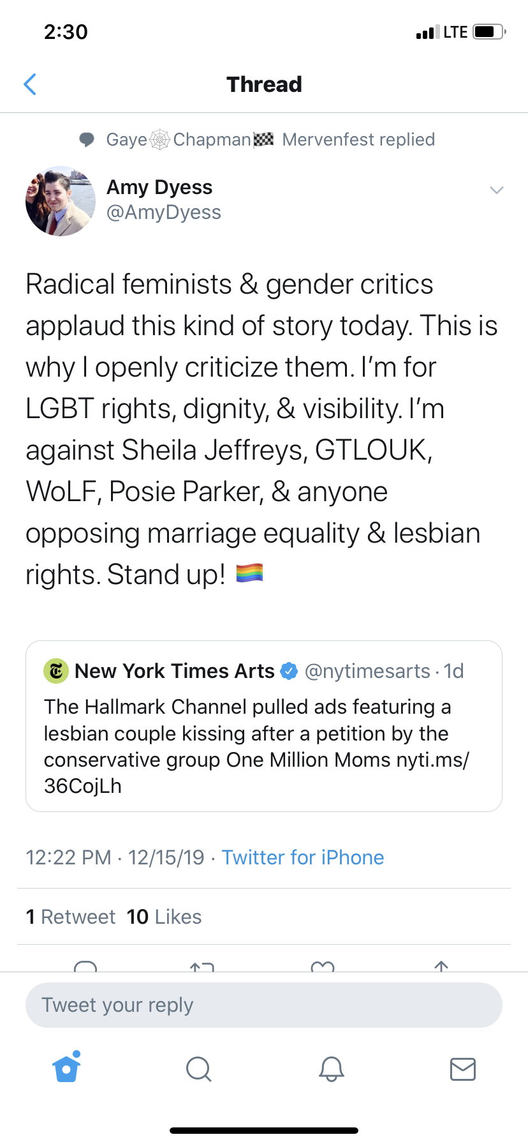Open the Home tab icon
The image size is (528, 1144).
[67, 1068]
